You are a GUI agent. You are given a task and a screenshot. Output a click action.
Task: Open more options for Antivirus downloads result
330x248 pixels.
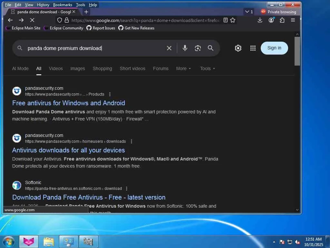point(131,141)
